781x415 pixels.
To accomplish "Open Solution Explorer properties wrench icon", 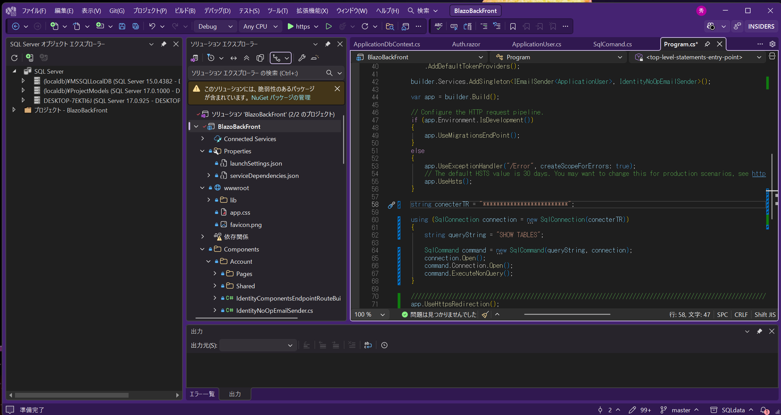I will point(302,58).
